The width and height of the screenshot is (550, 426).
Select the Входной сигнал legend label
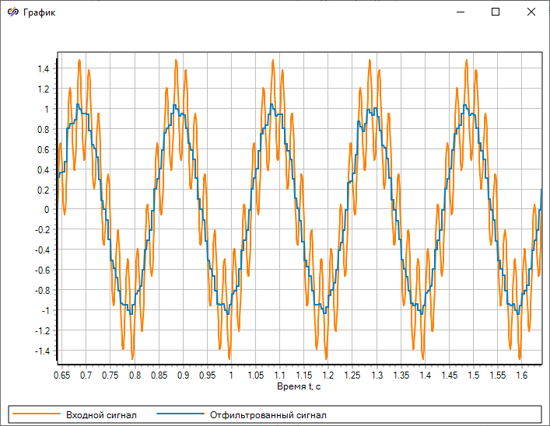point(96,415)
